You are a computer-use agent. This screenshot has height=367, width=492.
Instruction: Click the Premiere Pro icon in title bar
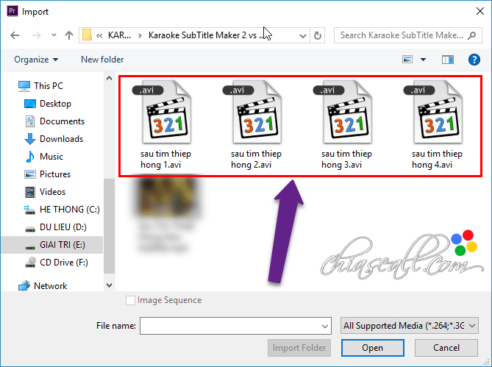coord(13,11)
